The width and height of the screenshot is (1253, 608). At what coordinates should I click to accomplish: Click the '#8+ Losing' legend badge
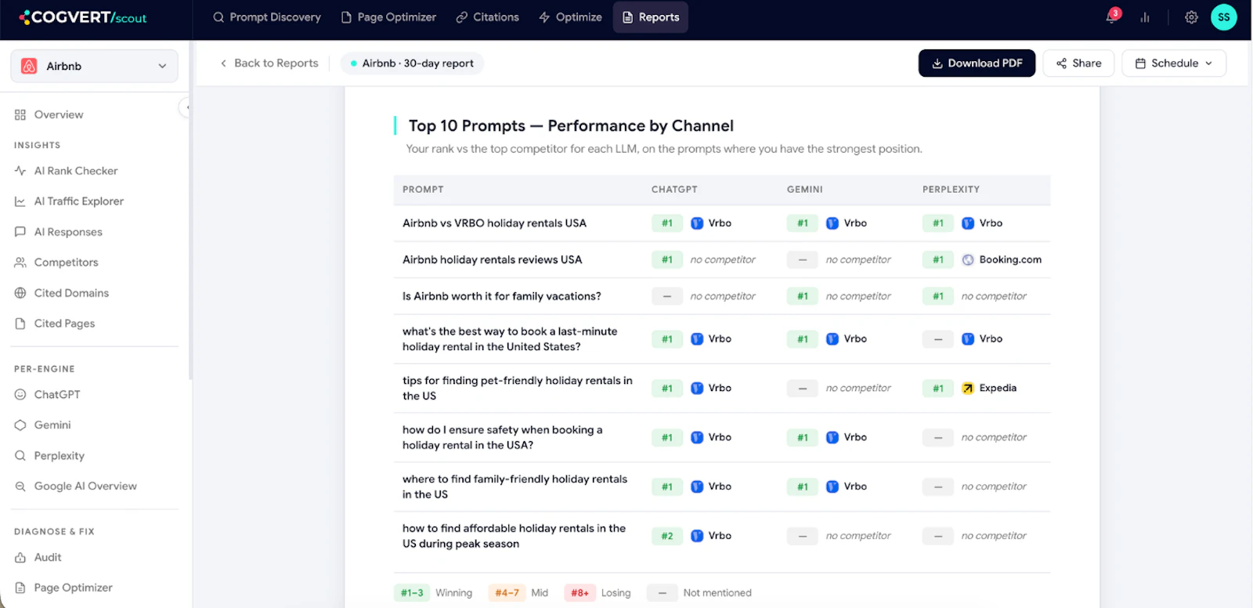pos(580,593)
